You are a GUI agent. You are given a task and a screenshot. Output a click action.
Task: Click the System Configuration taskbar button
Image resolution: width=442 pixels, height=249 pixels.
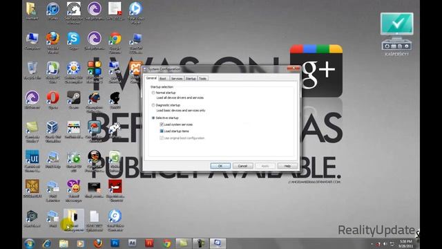pyautogui.click(x=218, y=243)
